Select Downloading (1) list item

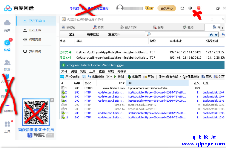[x=36, y=21]
